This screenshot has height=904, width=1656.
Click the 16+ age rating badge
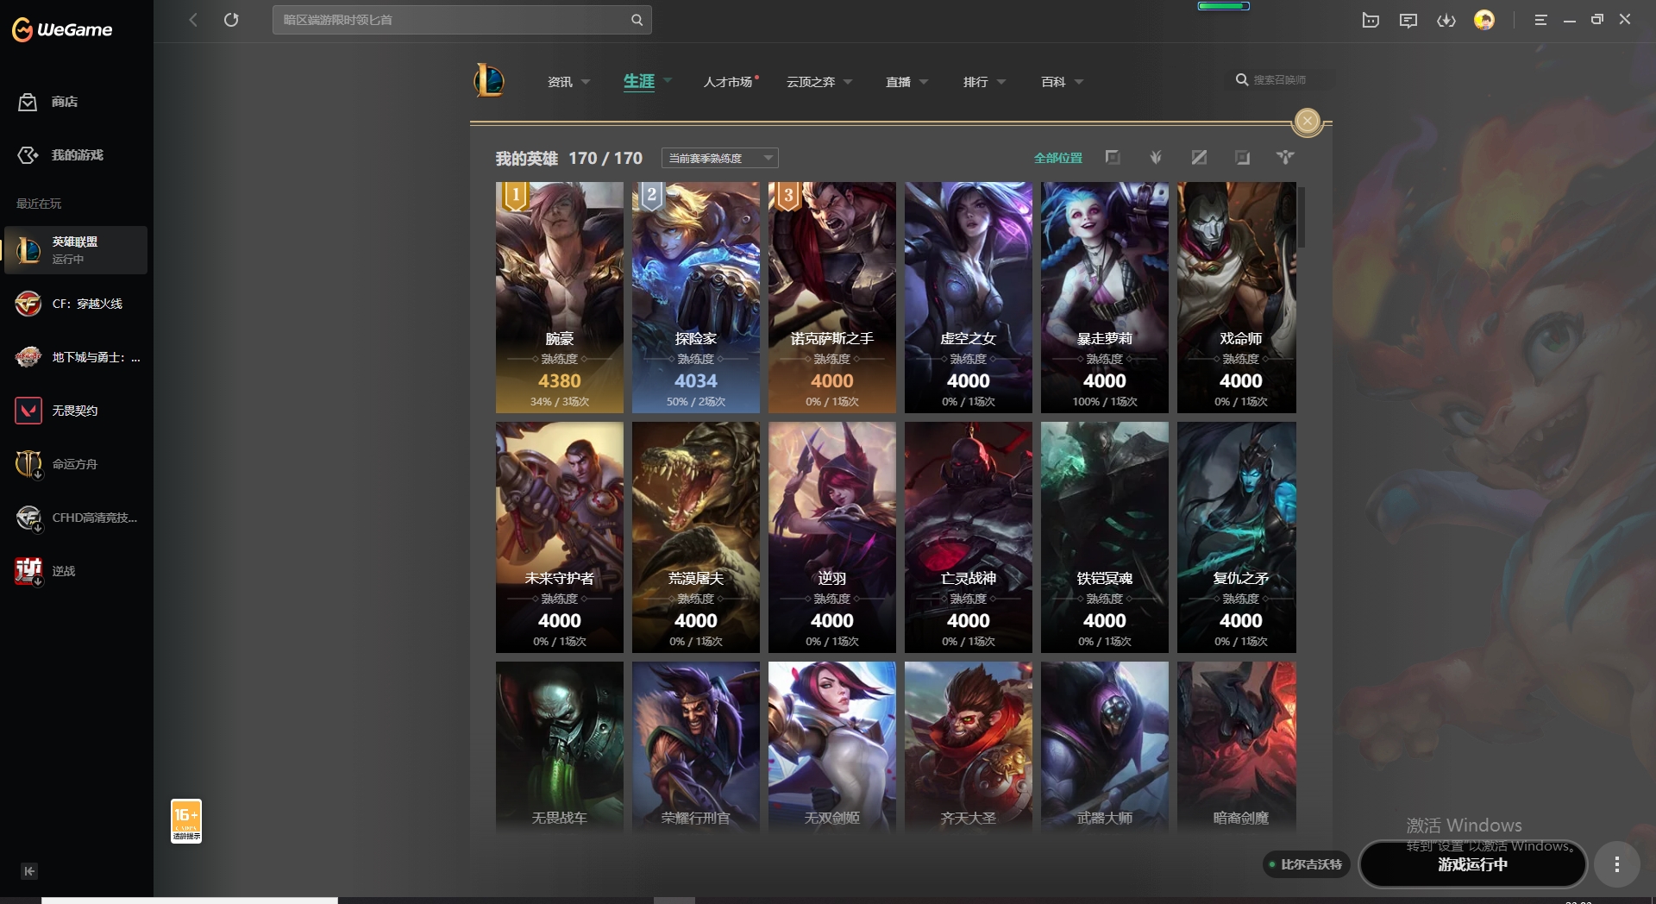186,821
